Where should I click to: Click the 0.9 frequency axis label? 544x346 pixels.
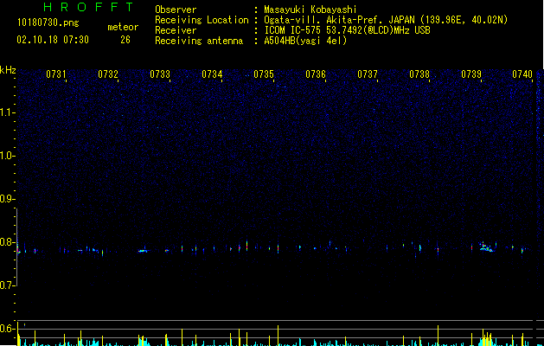point(7,199)
